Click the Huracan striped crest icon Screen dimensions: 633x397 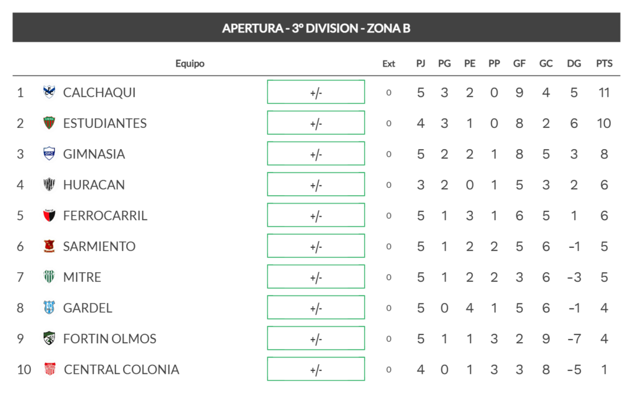(x=49, y=184)
